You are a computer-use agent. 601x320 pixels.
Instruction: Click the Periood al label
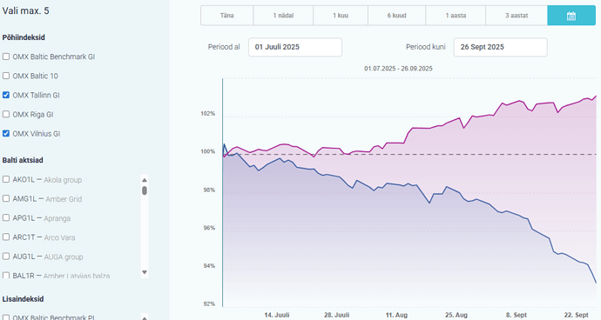[224, 47]
